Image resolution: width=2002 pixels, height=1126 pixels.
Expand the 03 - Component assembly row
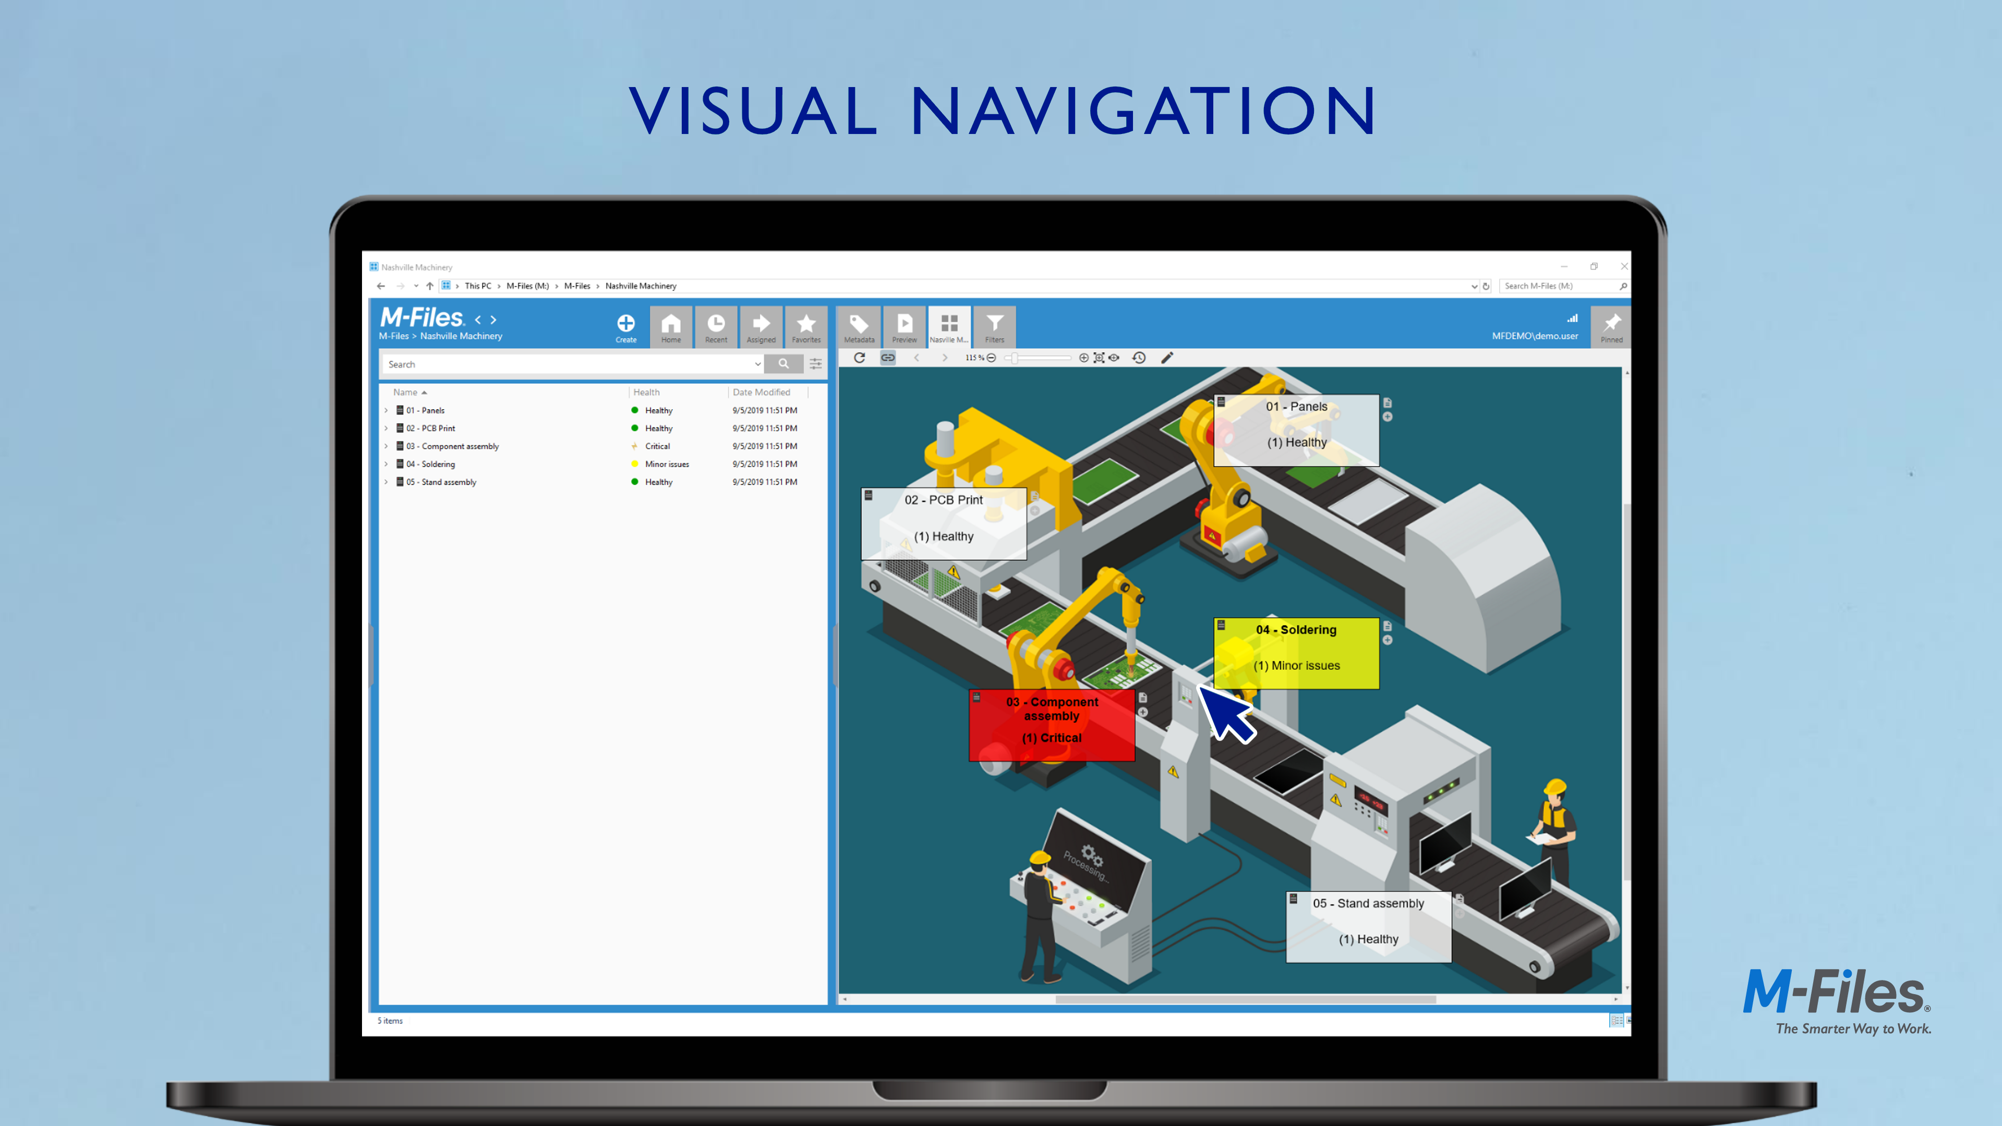[386, 446]
